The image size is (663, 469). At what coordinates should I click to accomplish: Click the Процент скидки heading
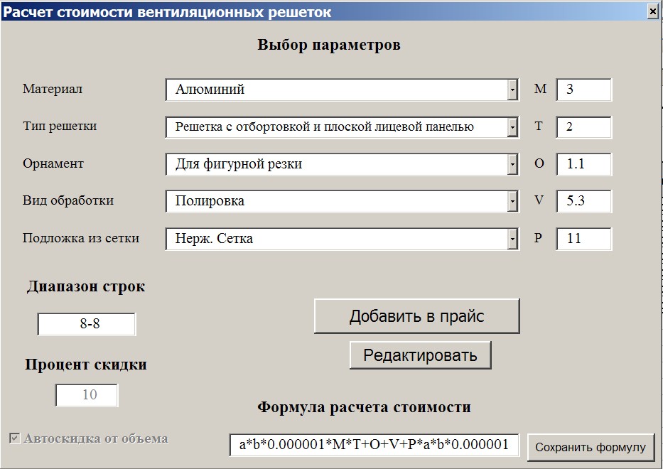(86, 365)
